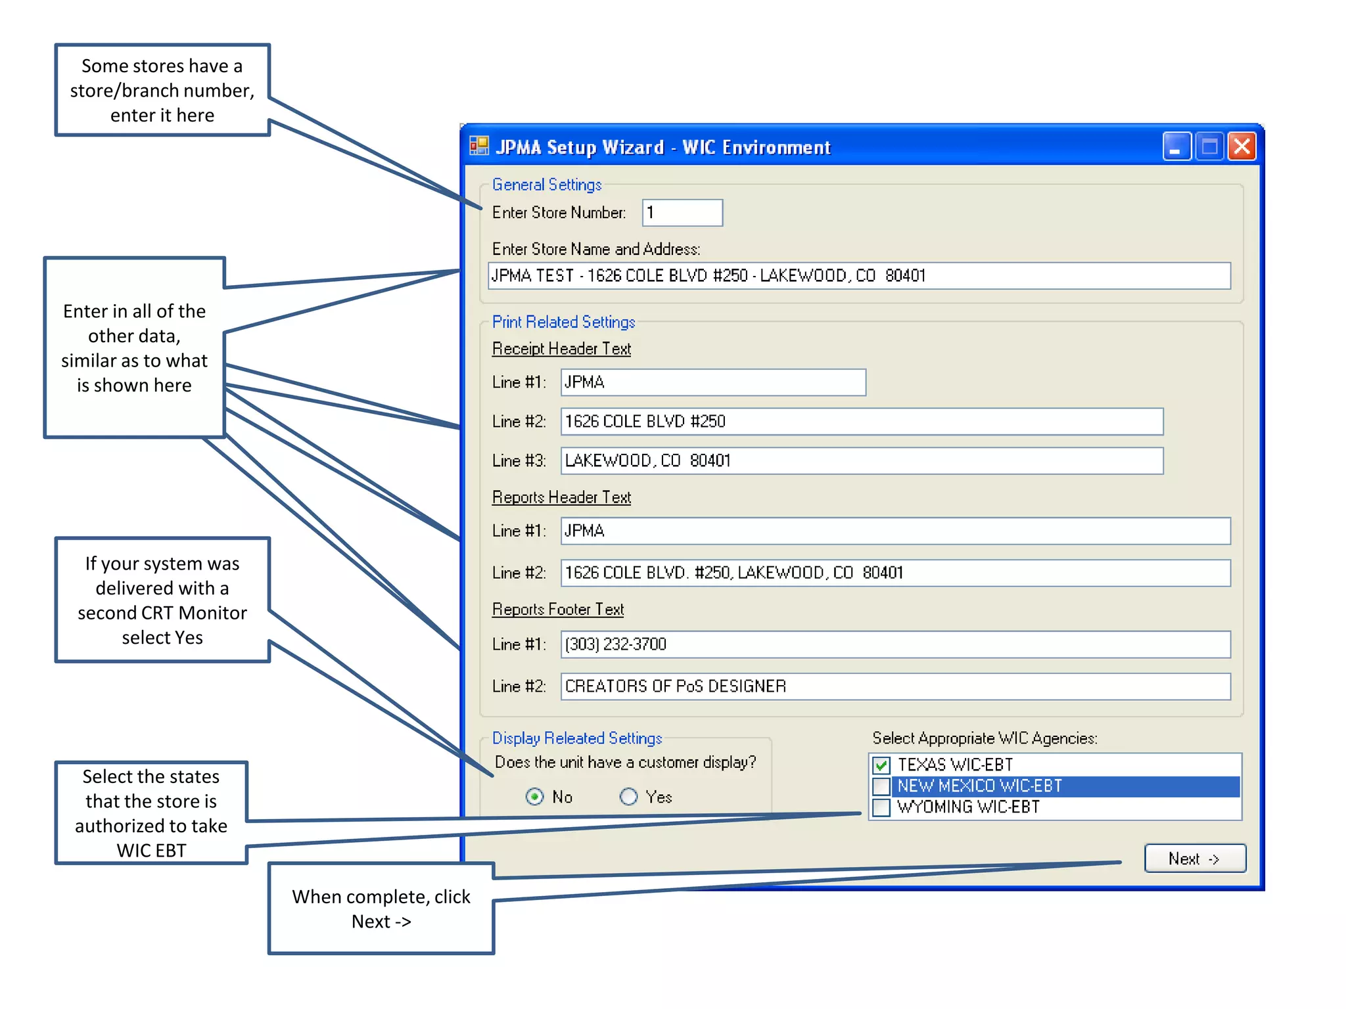Click Reports Footer Line #2 CREATORS OF PoS DESIGNER field
The width and height of the screenshot is (1346, 1009).
[895, 686]
